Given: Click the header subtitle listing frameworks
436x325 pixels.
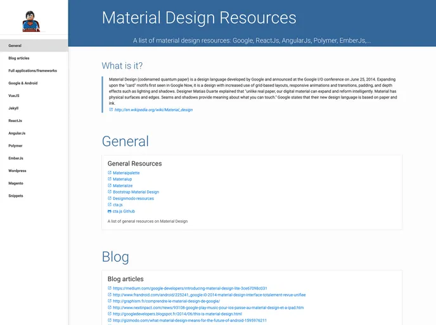Looking at the screenshot, I should [x=252, y=41].
